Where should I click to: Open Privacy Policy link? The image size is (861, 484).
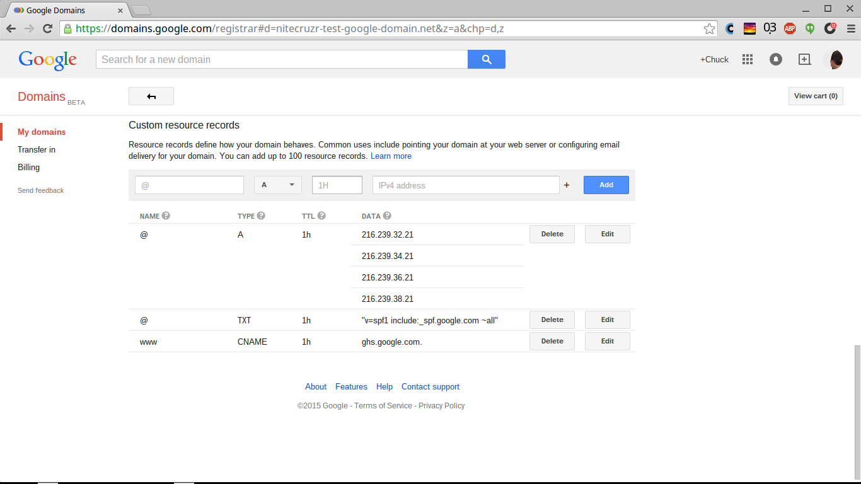[441, 406]
